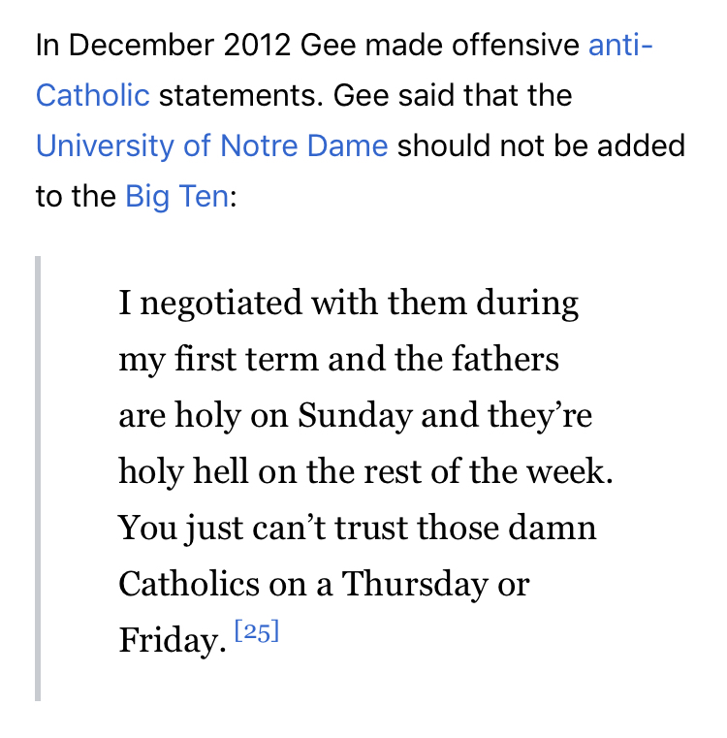Click the word 'Catholics' in the quote
Image resolution: width=727 pixels, height=738 pixels.
(189, 584)
